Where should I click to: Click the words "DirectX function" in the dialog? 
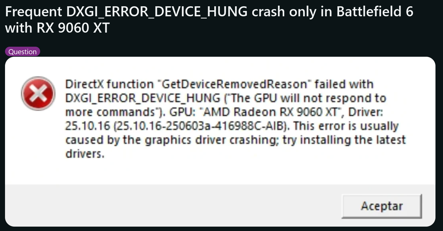tap(109, 84)
